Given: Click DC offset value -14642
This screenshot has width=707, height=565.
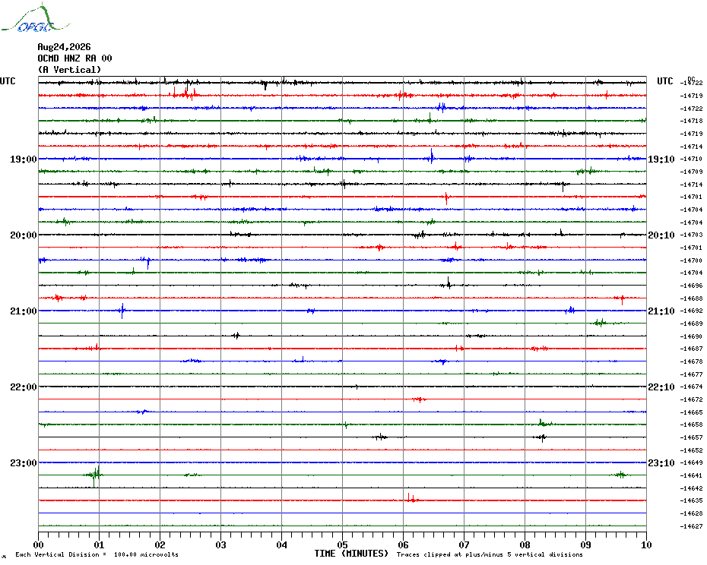Looking at the screenshot, I should (x=691, y=488).
